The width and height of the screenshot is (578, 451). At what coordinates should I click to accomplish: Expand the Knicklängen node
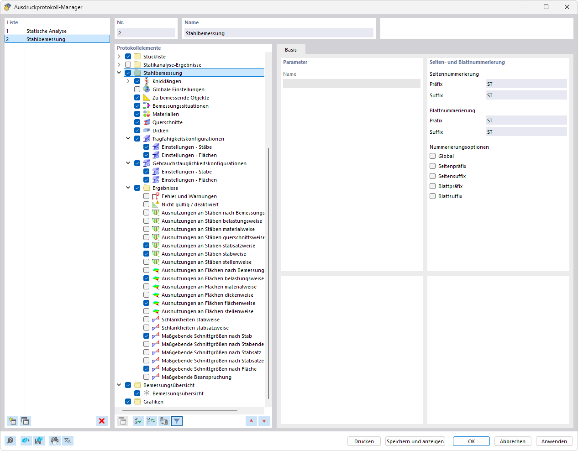[128, 81]
